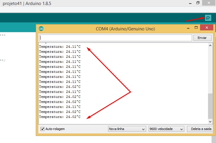Maximize the COM4 serial monitor window
The width and height of the screenshot is (216, 143).
point(196,28)
